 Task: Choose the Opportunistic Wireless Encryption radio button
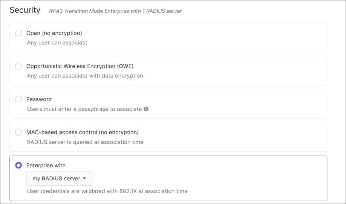click(18, 66)
